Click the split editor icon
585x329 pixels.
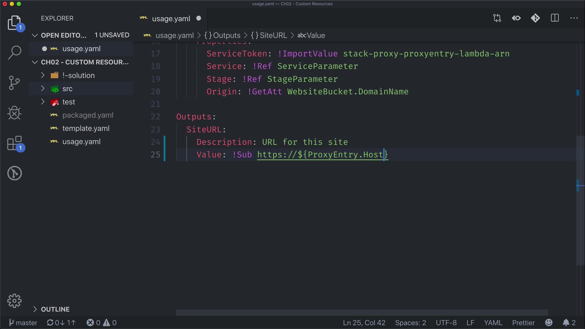[555, 18]
